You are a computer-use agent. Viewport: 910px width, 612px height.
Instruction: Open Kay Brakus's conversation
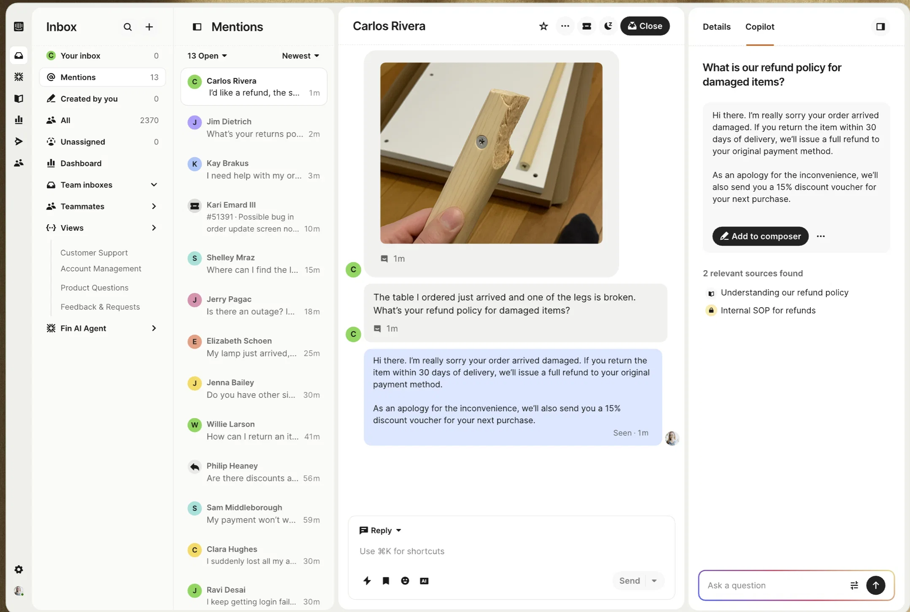(x=254, y=169)
